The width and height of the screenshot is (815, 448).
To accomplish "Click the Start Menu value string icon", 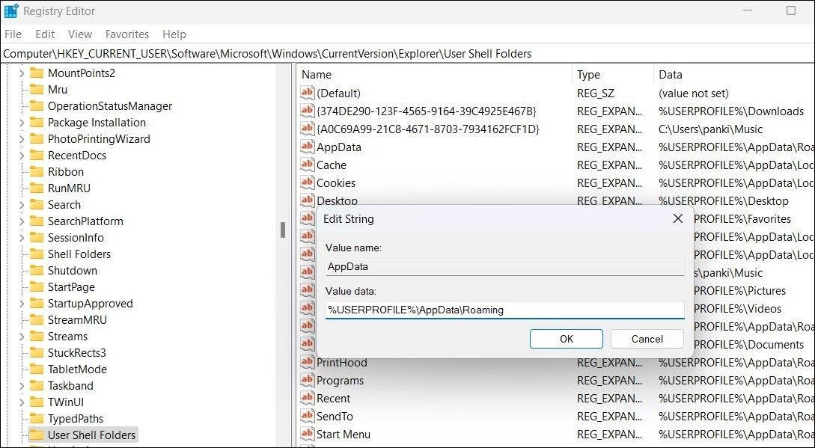I will (308, 434).
